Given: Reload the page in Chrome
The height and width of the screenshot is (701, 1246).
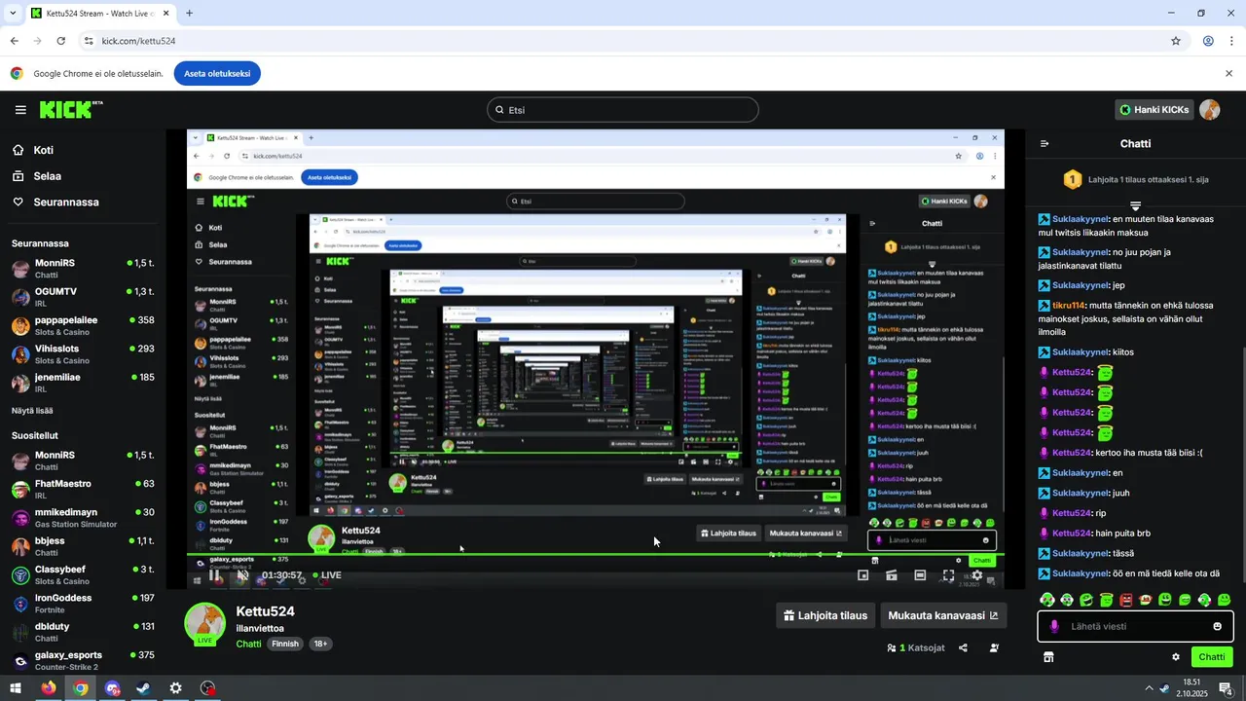Looking at the screenshot, I should [x=60, y=41].
